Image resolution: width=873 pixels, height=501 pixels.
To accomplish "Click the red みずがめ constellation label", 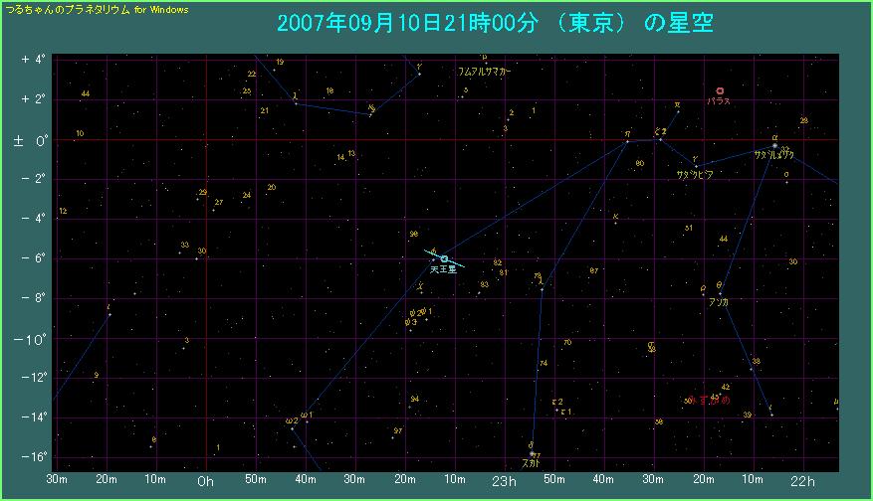I will pyautogui.click(x=708, y=400).
